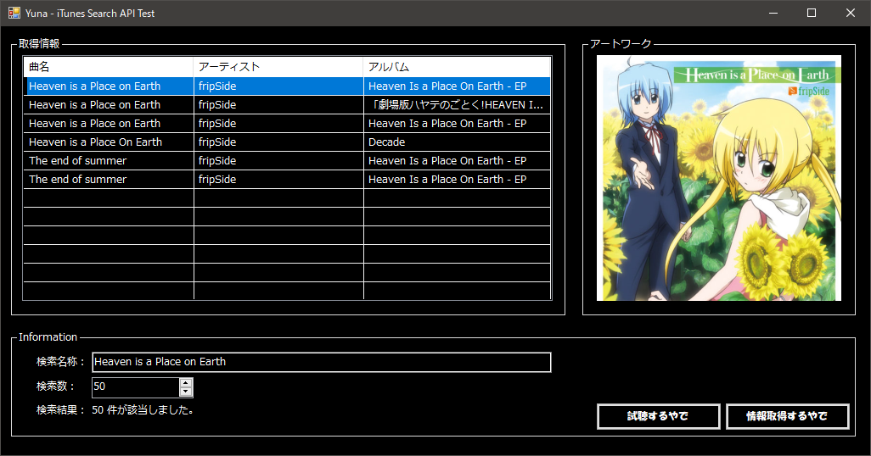This screenshot has width=871, height=456.
Task: Click the Decade album cell
Action: [458, 142]
